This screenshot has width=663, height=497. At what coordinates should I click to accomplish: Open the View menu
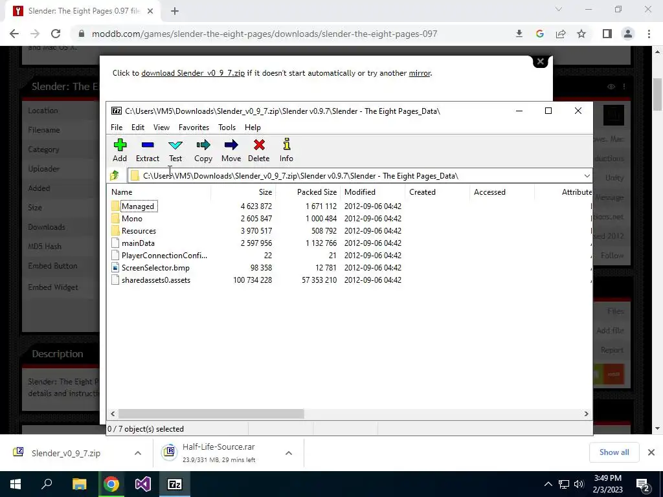(161, 127)
